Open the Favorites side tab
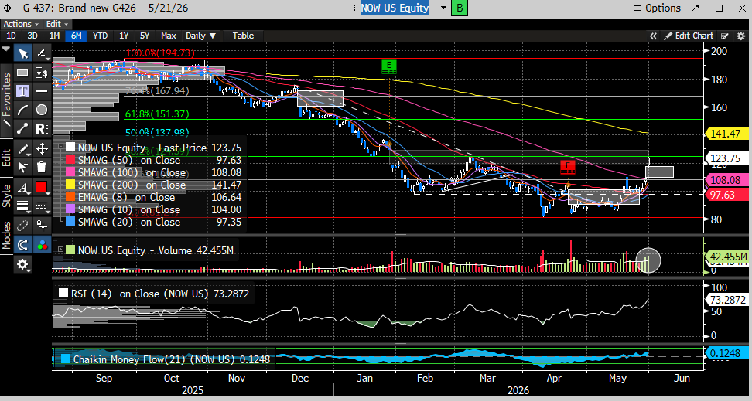 pos(6,99)
